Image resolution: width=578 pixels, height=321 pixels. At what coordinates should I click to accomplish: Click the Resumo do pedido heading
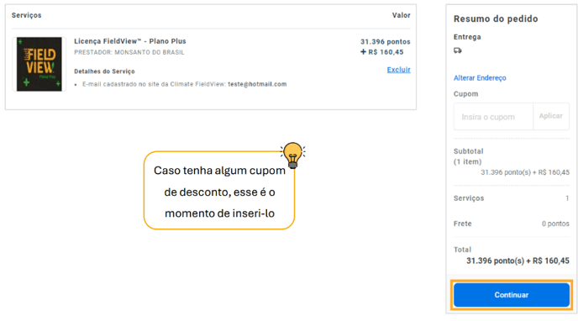tap(496, 18)
